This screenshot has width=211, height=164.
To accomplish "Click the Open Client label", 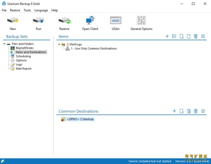I will click(90, 29).
